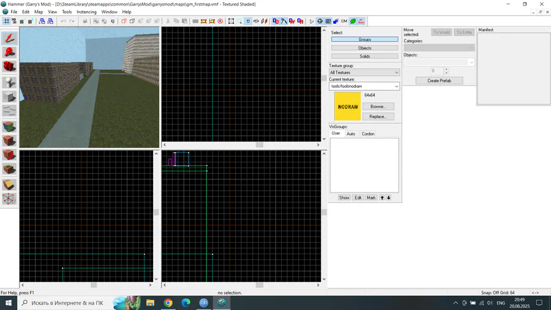Open the prefab Objects dropdown

439,62
